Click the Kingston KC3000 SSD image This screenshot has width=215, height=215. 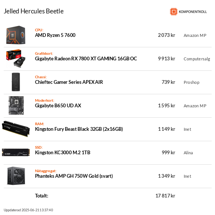pos(16,152)
